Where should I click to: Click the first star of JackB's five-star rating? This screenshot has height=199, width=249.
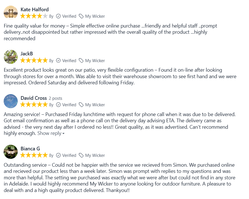[x=23, y=60]
